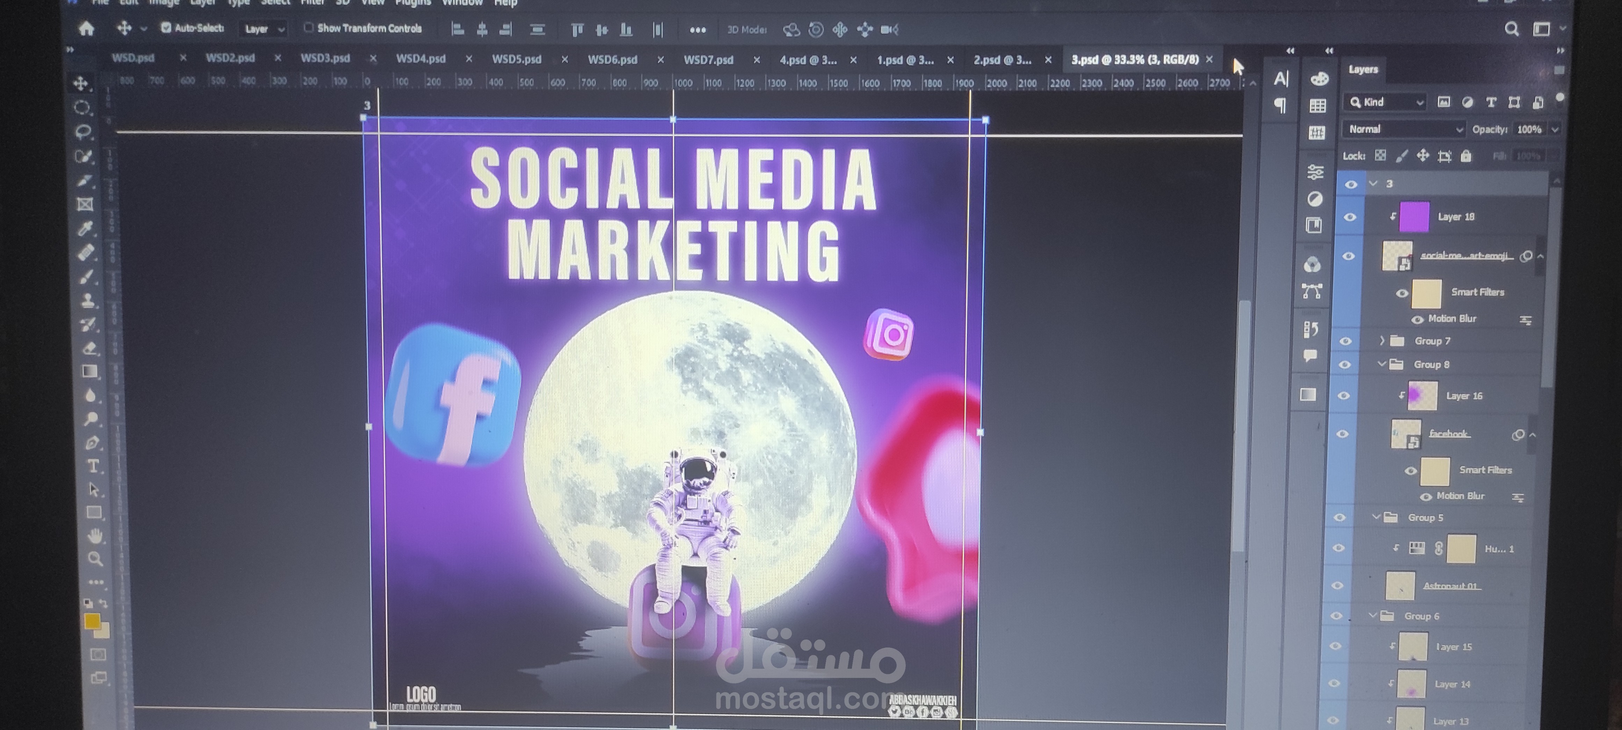Screen dimensions: 1622x730
Task: Enable Show Transform Controls checkbox
Action: coord(309,28)
